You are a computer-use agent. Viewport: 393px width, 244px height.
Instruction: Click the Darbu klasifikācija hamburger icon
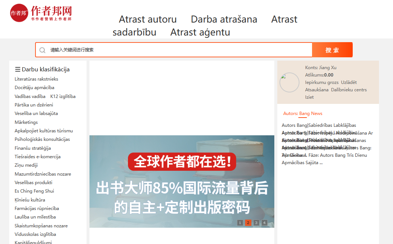[x=17, y=70]
